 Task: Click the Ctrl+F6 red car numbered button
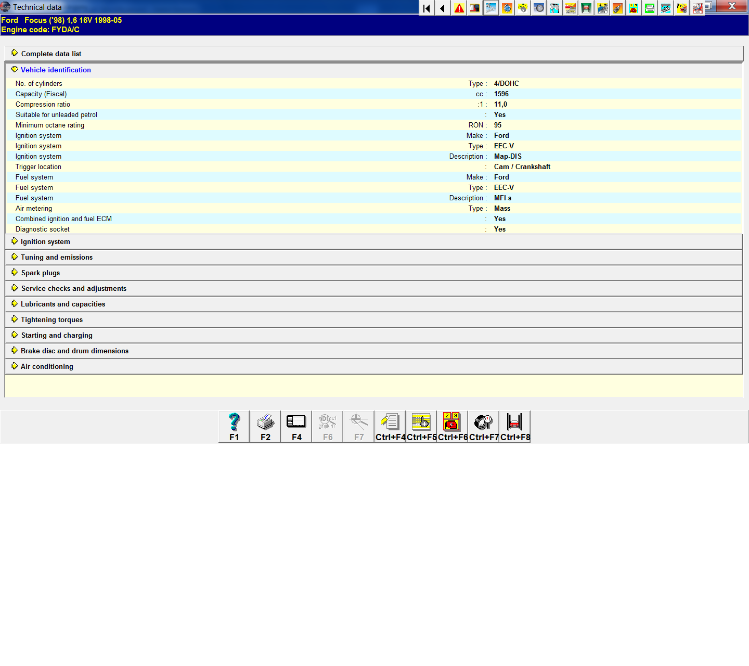453,427
